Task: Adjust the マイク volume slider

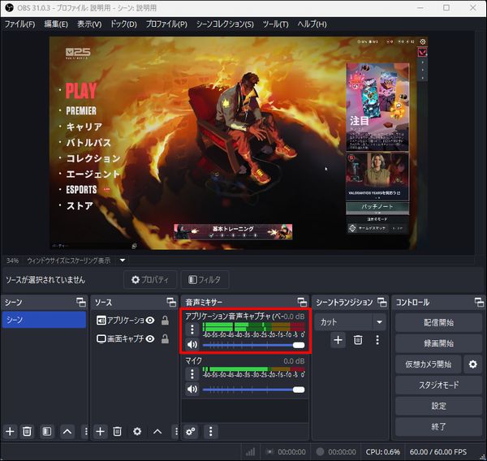Action: 254,390
